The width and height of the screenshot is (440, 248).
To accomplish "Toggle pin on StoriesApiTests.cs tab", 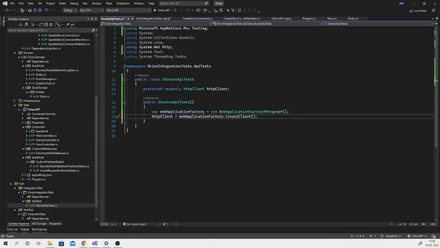I will click(129, 19).
